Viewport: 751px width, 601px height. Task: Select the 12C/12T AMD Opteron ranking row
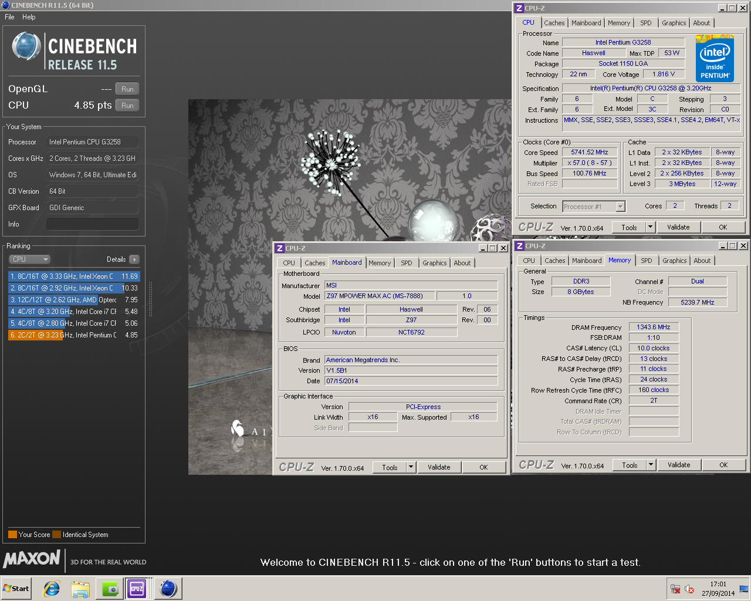74,300
